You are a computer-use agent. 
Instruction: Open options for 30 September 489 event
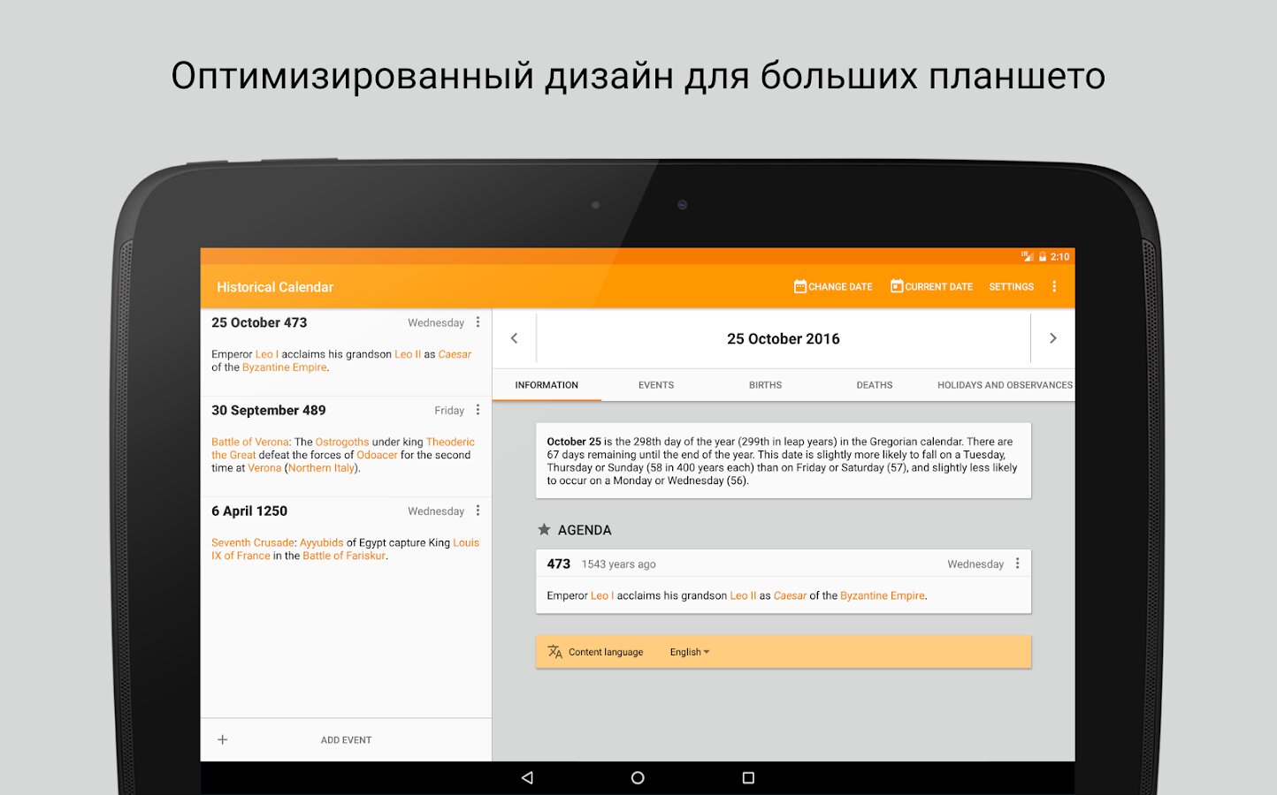(x=478, y=410)
